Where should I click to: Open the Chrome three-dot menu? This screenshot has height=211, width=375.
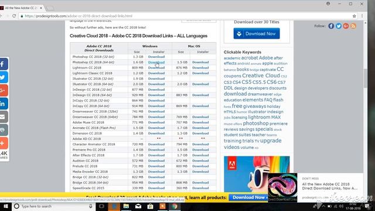coord(362,16)
